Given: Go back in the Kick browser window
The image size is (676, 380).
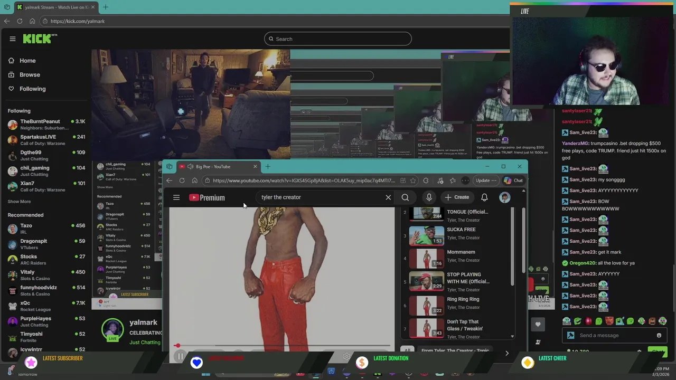Looking at the screenshot, I should pos(7,21).
